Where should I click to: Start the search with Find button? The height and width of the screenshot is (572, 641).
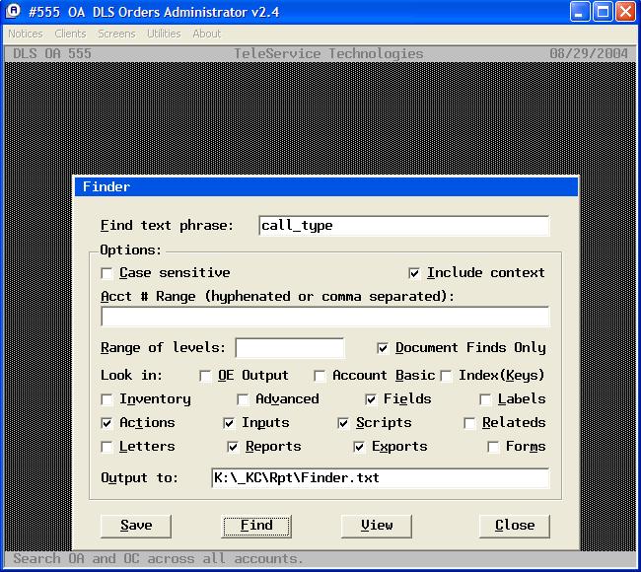tap(256, 526)
